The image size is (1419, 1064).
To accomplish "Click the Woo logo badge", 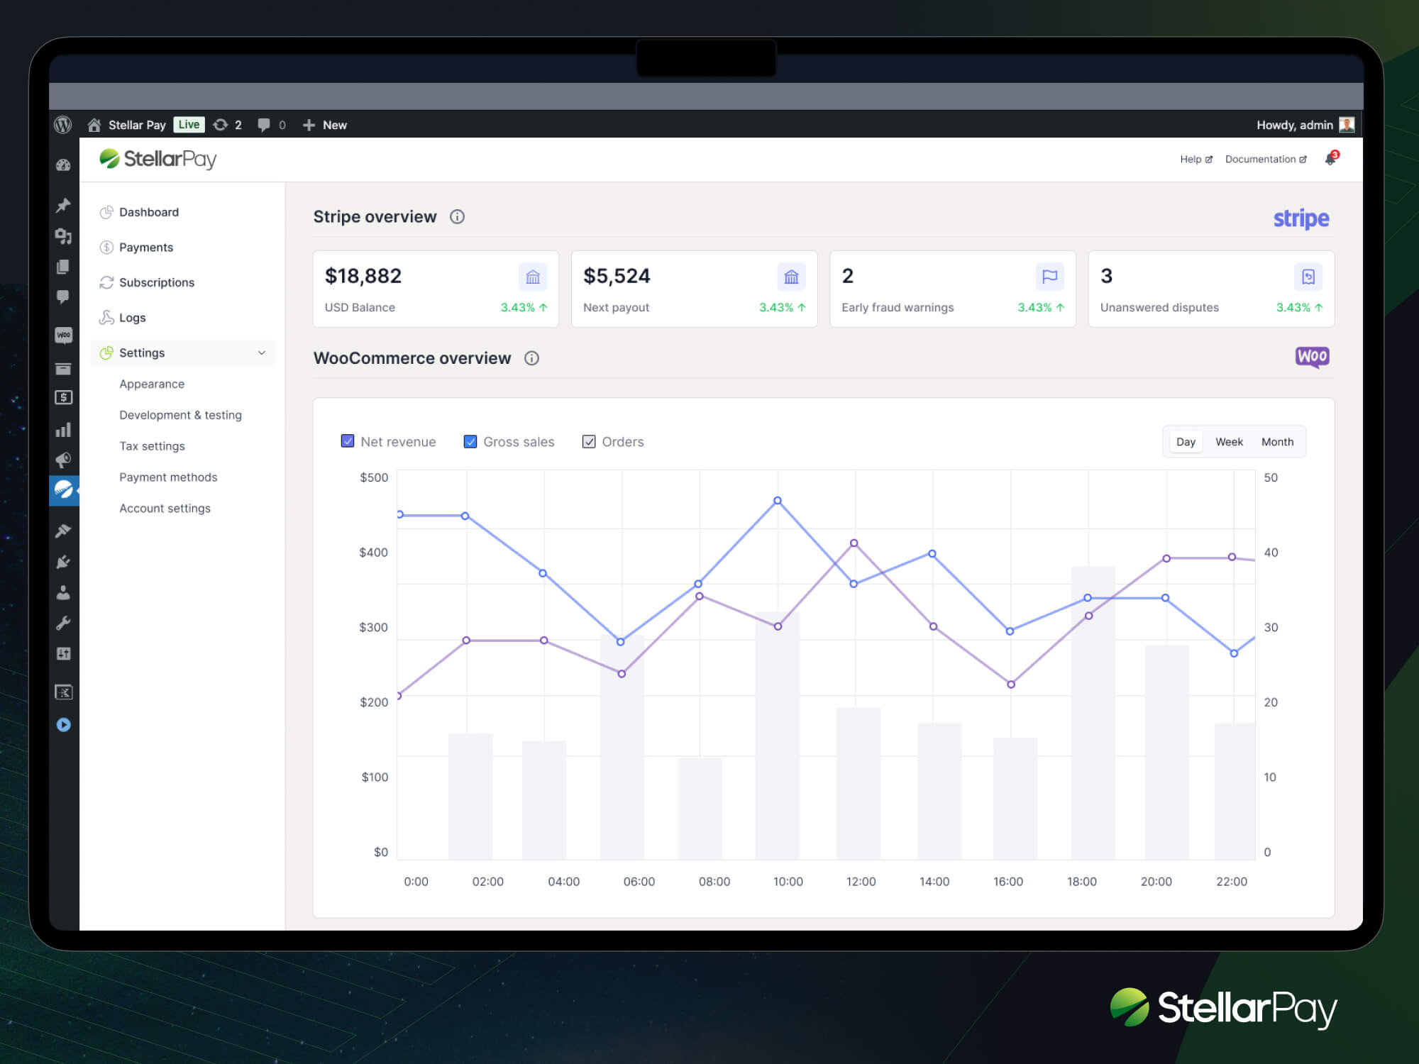I will pos(1312,356).
